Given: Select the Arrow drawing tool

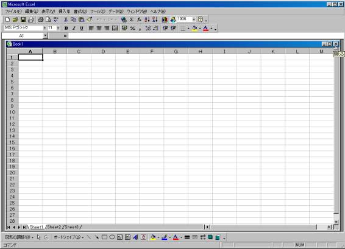Looking at the screenshot, I should [96, 237].
